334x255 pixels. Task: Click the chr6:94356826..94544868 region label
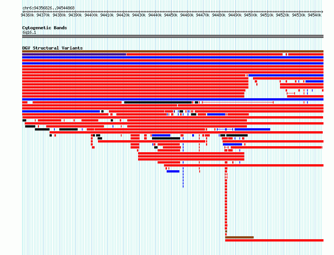(48, 8)
